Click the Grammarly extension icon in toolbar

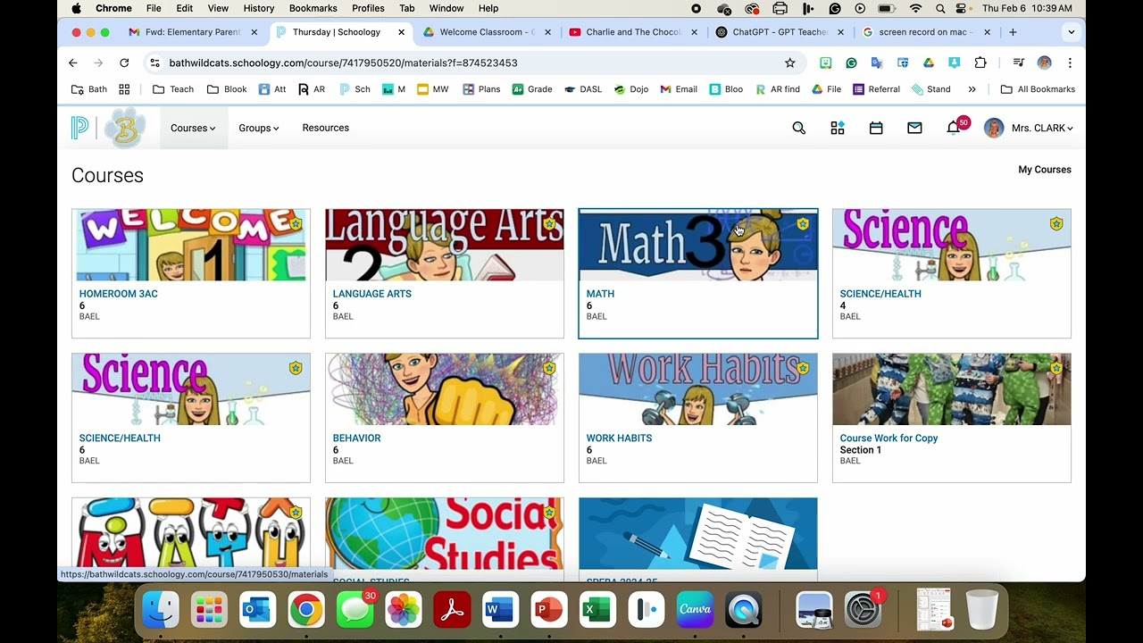[x=851, y=63]
